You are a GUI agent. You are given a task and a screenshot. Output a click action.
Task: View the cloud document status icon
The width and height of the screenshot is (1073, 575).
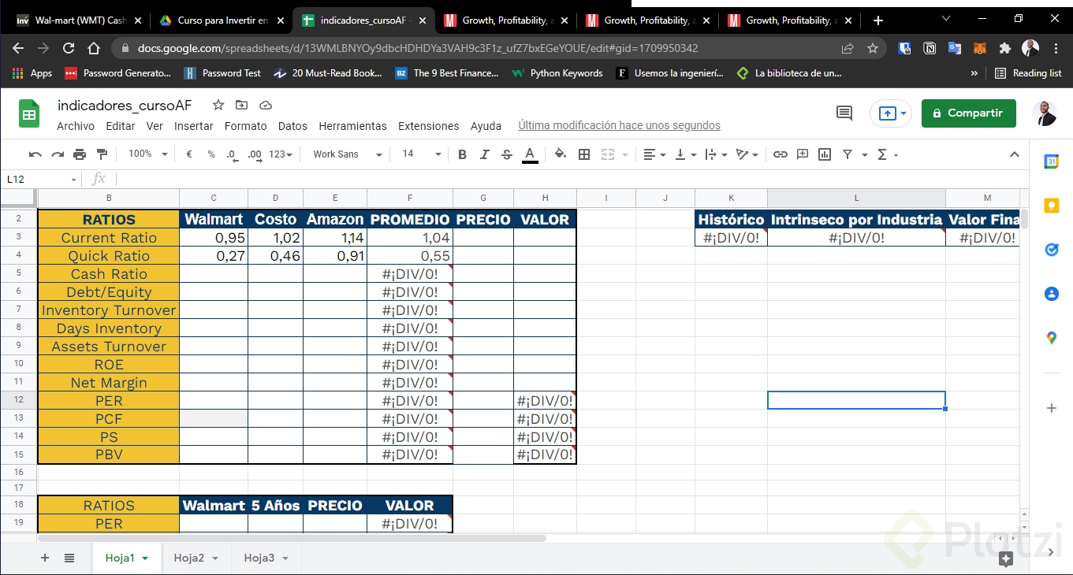[x=266, y=105]
